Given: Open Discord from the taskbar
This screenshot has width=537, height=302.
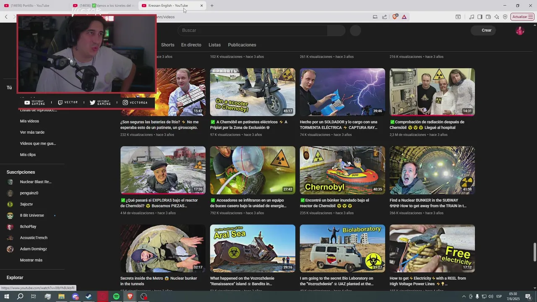Looking at the screenshot, I should coord(76,297).
